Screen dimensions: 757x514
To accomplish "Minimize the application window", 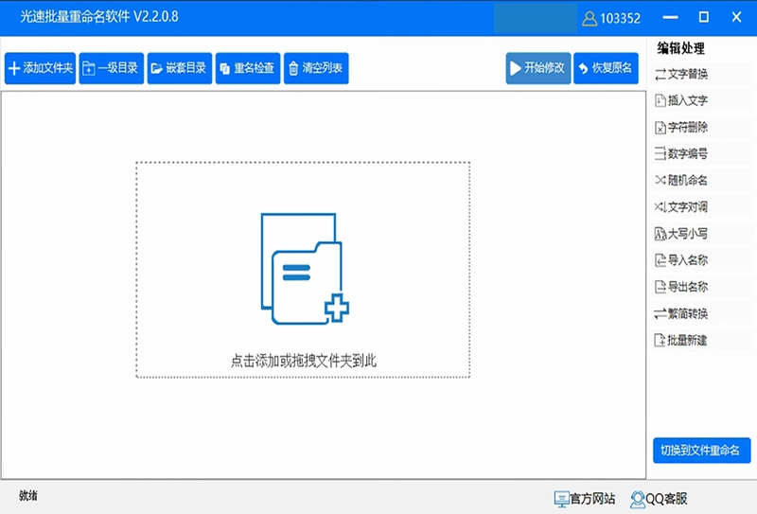I will point(670,17).
